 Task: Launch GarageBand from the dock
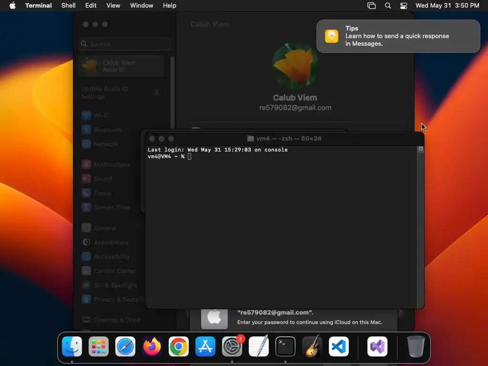tap(312, 346)
